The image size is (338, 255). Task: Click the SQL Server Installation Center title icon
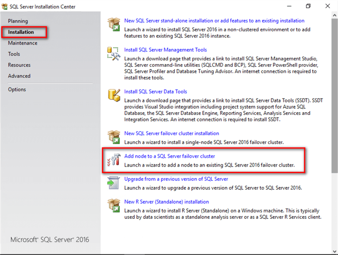(4, 7)
